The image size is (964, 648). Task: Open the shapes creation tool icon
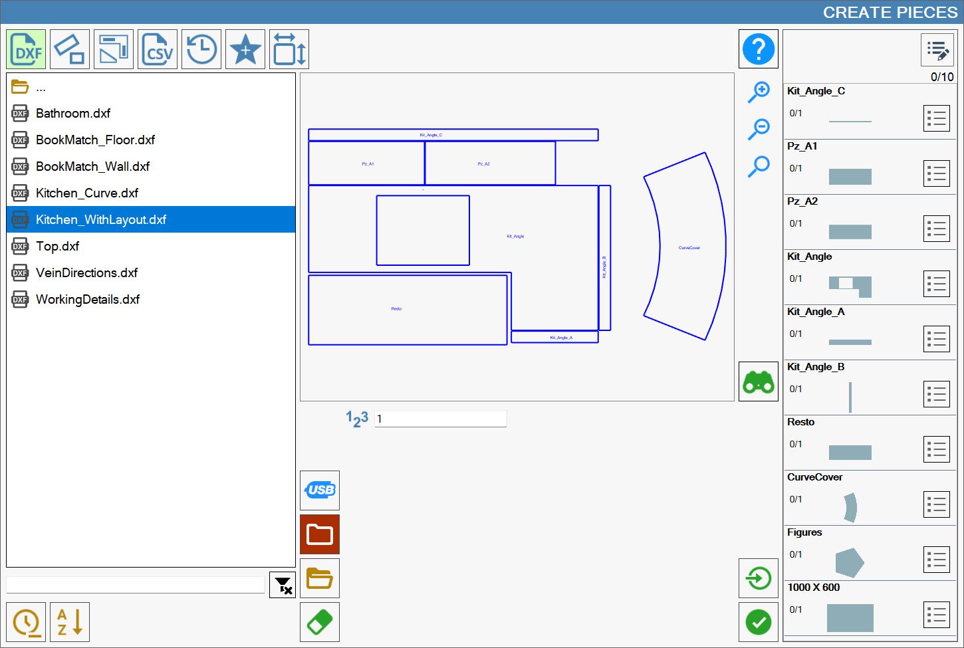tap(70, 49)
